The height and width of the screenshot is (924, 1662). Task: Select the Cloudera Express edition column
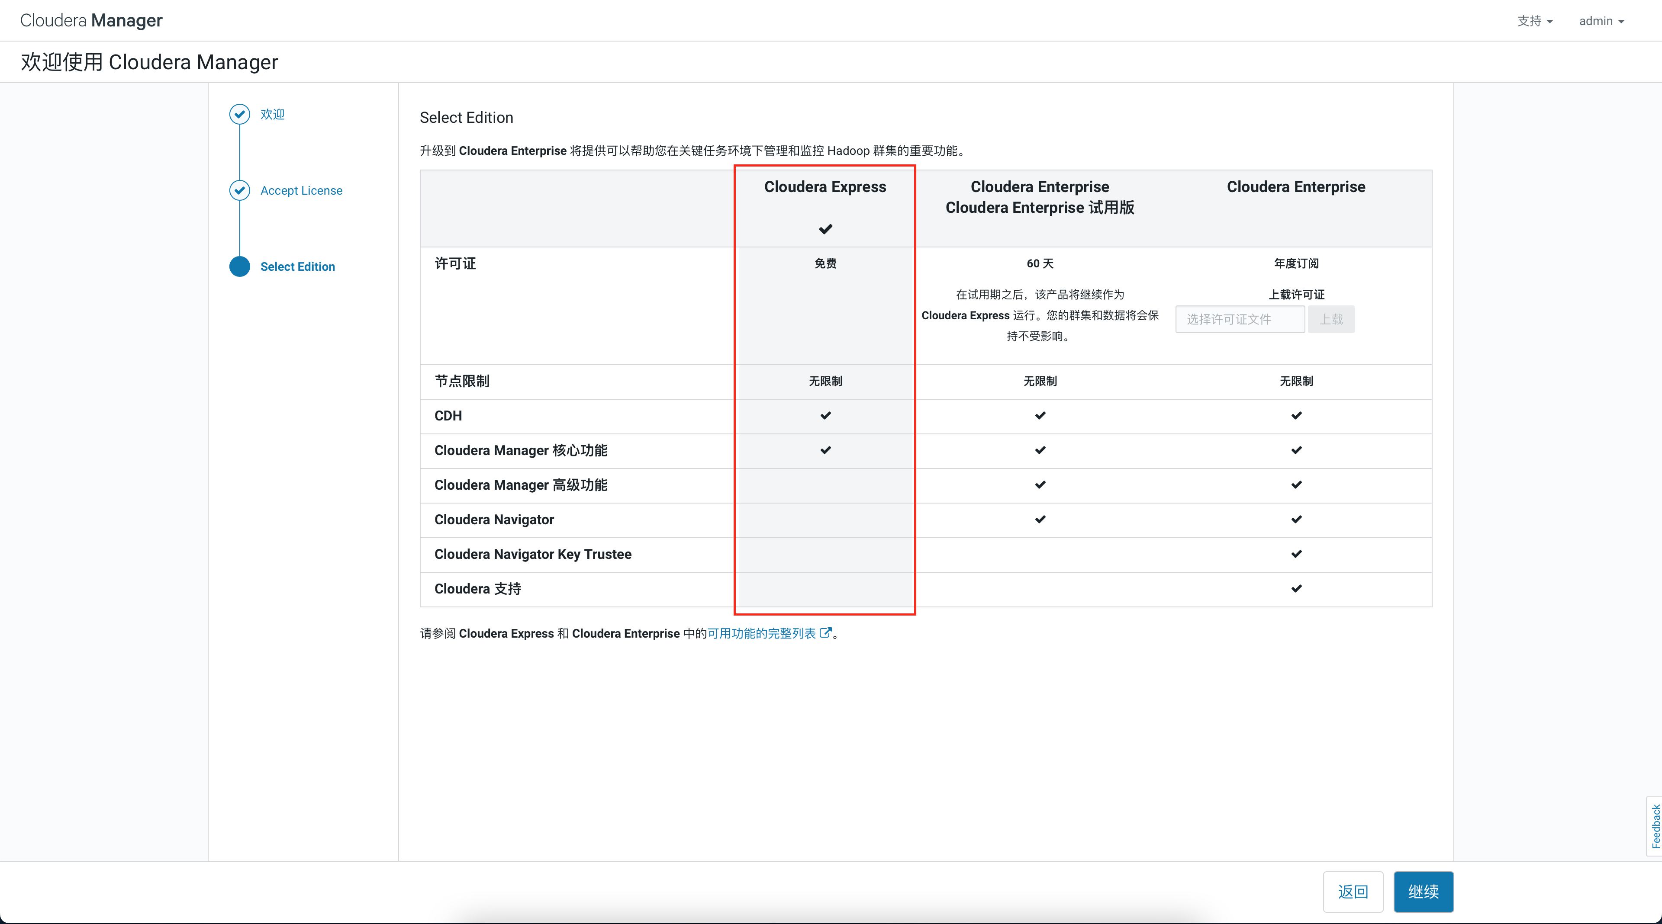[x=825, y=187]
